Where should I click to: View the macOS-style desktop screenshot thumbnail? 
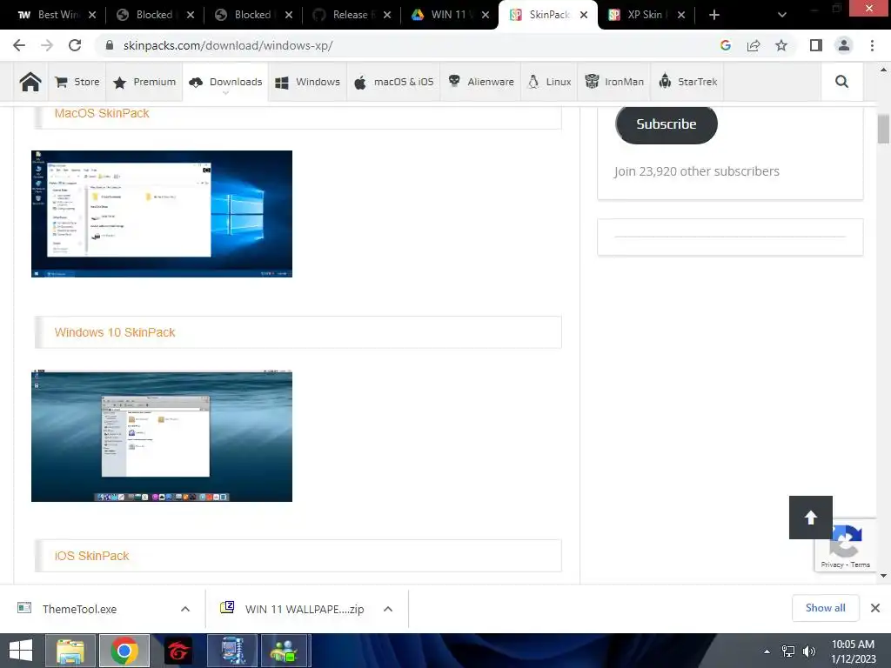point(162,436)
